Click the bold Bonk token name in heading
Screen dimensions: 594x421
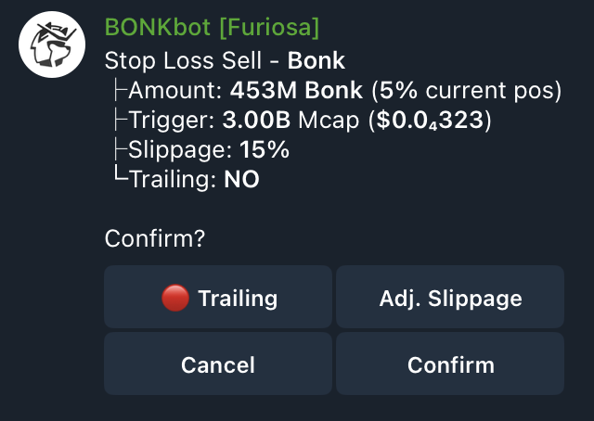click(x=316, y=62)
